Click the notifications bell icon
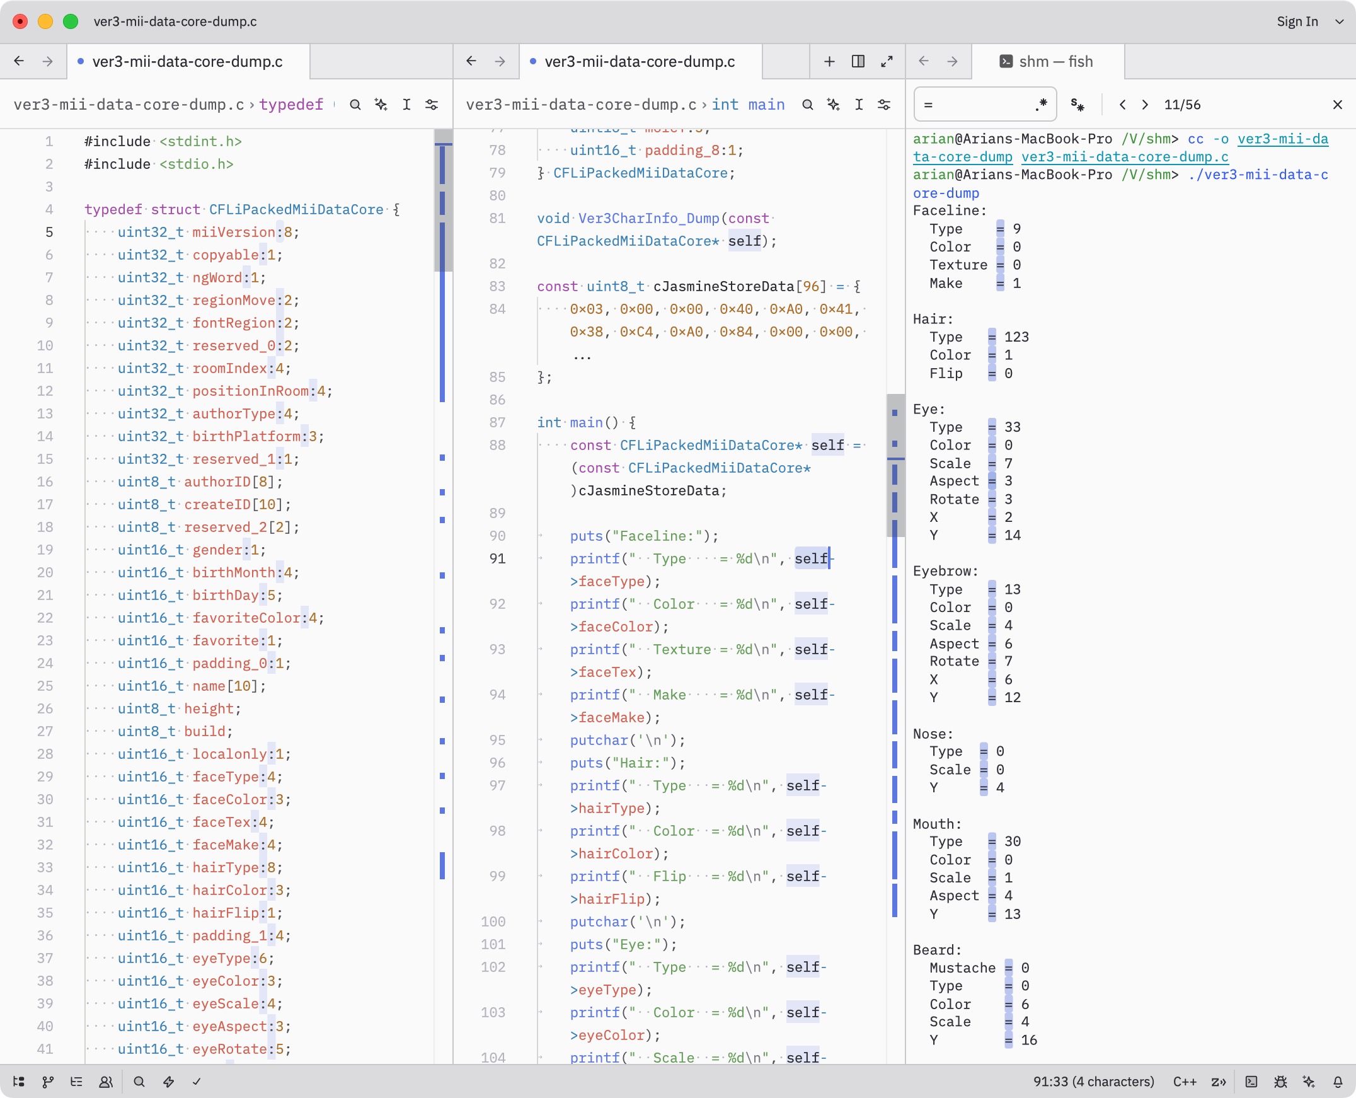This screenshot has width=1356, height=1098. (1338, 1082)
